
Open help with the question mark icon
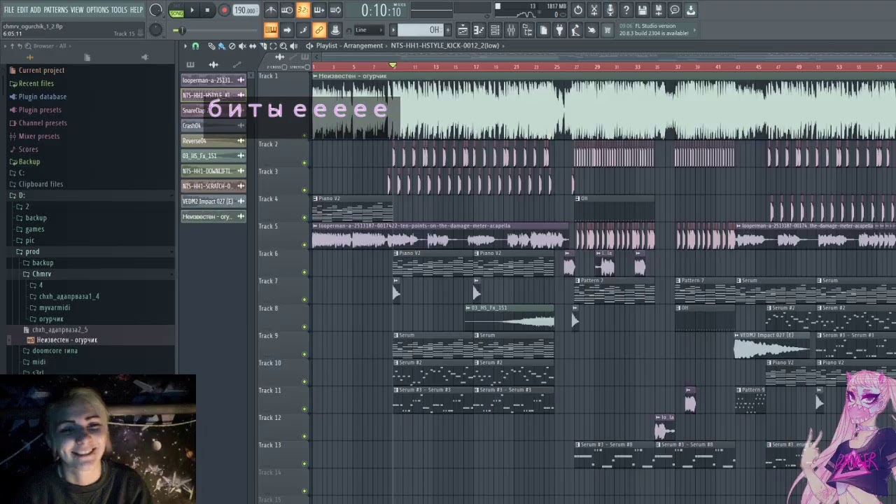click(626, 10)
